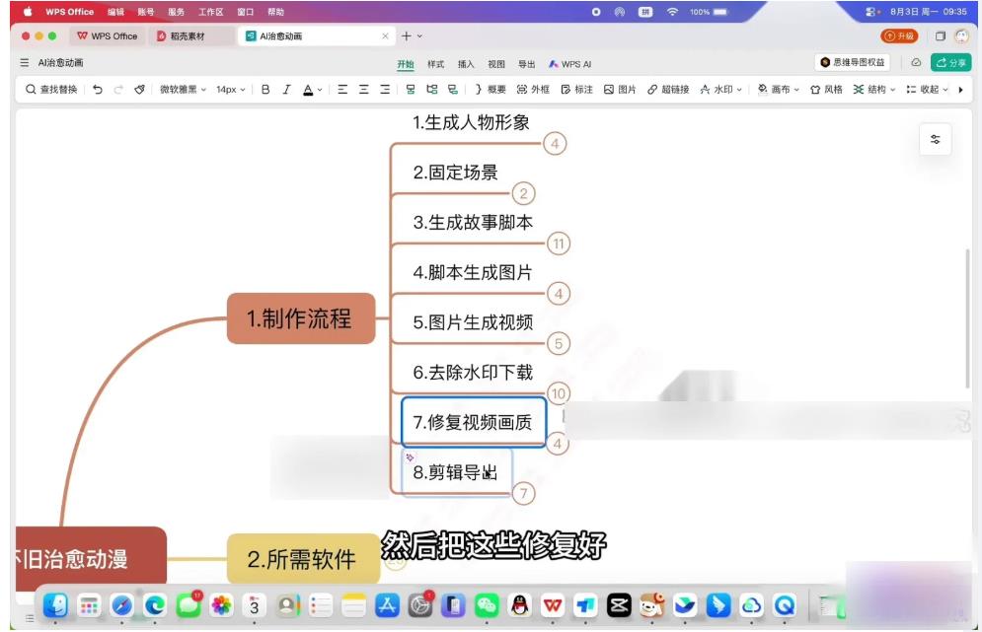Open QQ penguin from the Dock
982x632 pixels.
(x=520, y=605)
